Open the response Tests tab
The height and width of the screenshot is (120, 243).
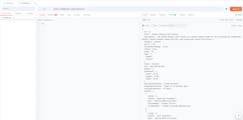[x=172, y=15]
